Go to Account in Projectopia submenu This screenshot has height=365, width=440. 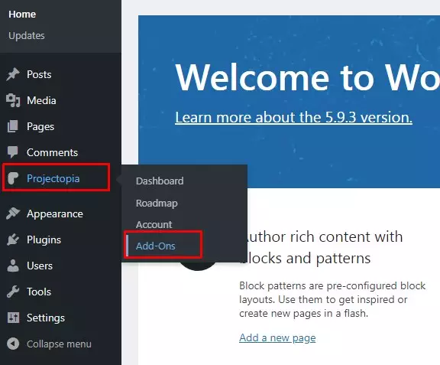[x=154, y=224]
